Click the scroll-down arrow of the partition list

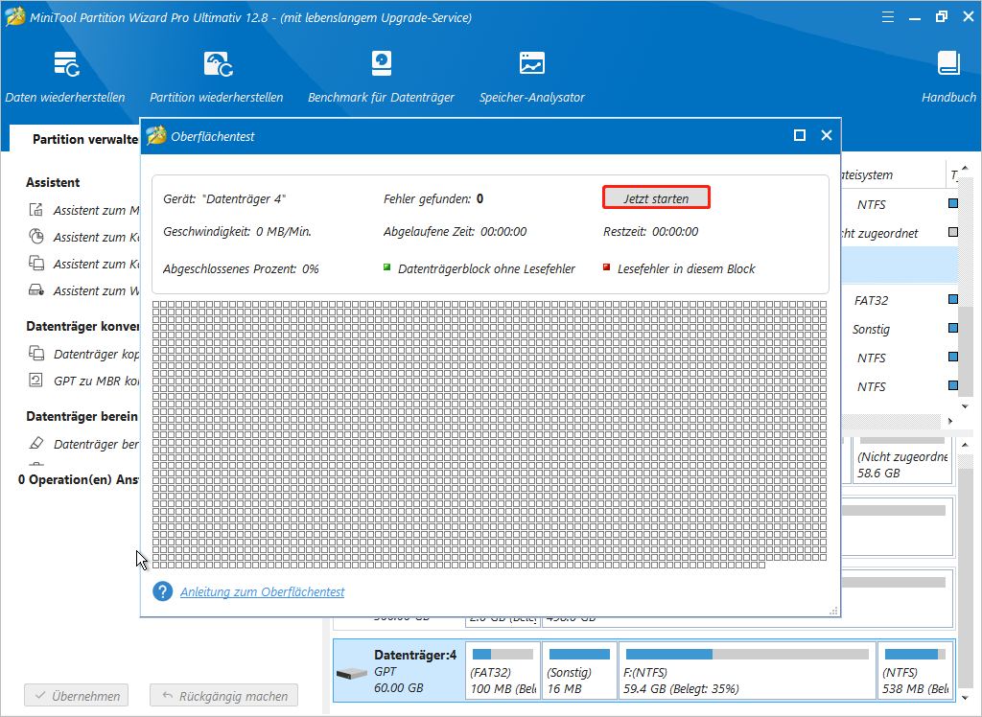coord(965,406)
